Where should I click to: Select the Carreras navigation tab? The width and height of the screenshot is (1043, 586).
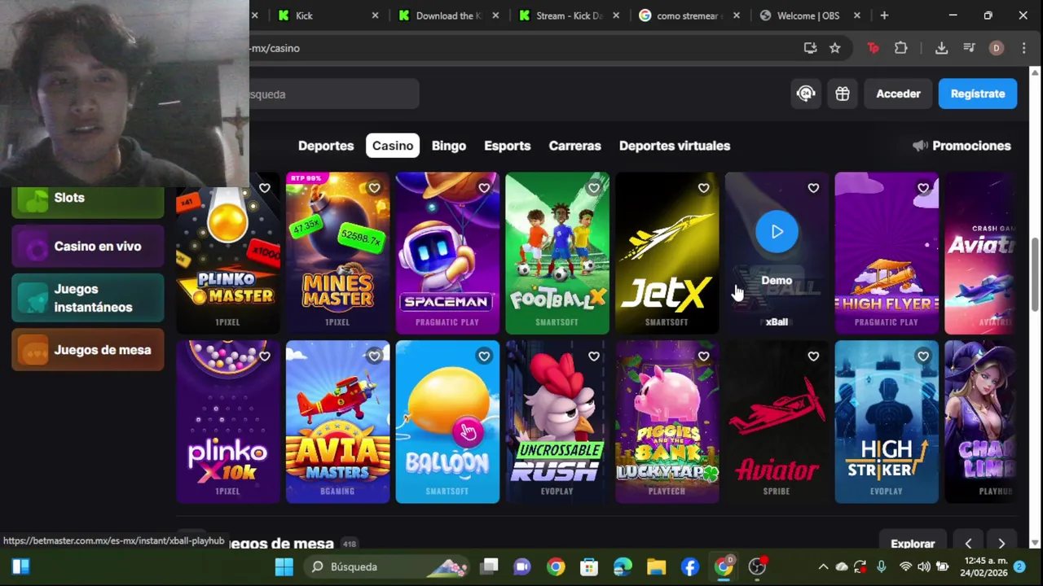(574, 146)
